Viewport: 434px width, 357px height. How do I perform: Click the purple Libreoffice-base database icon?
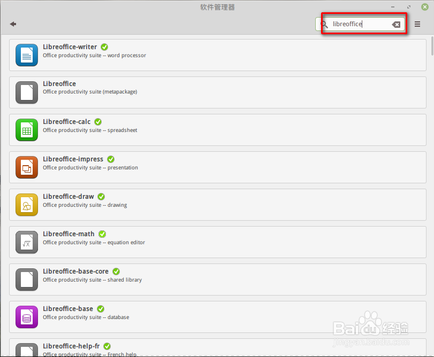click(x=27, y=317)
